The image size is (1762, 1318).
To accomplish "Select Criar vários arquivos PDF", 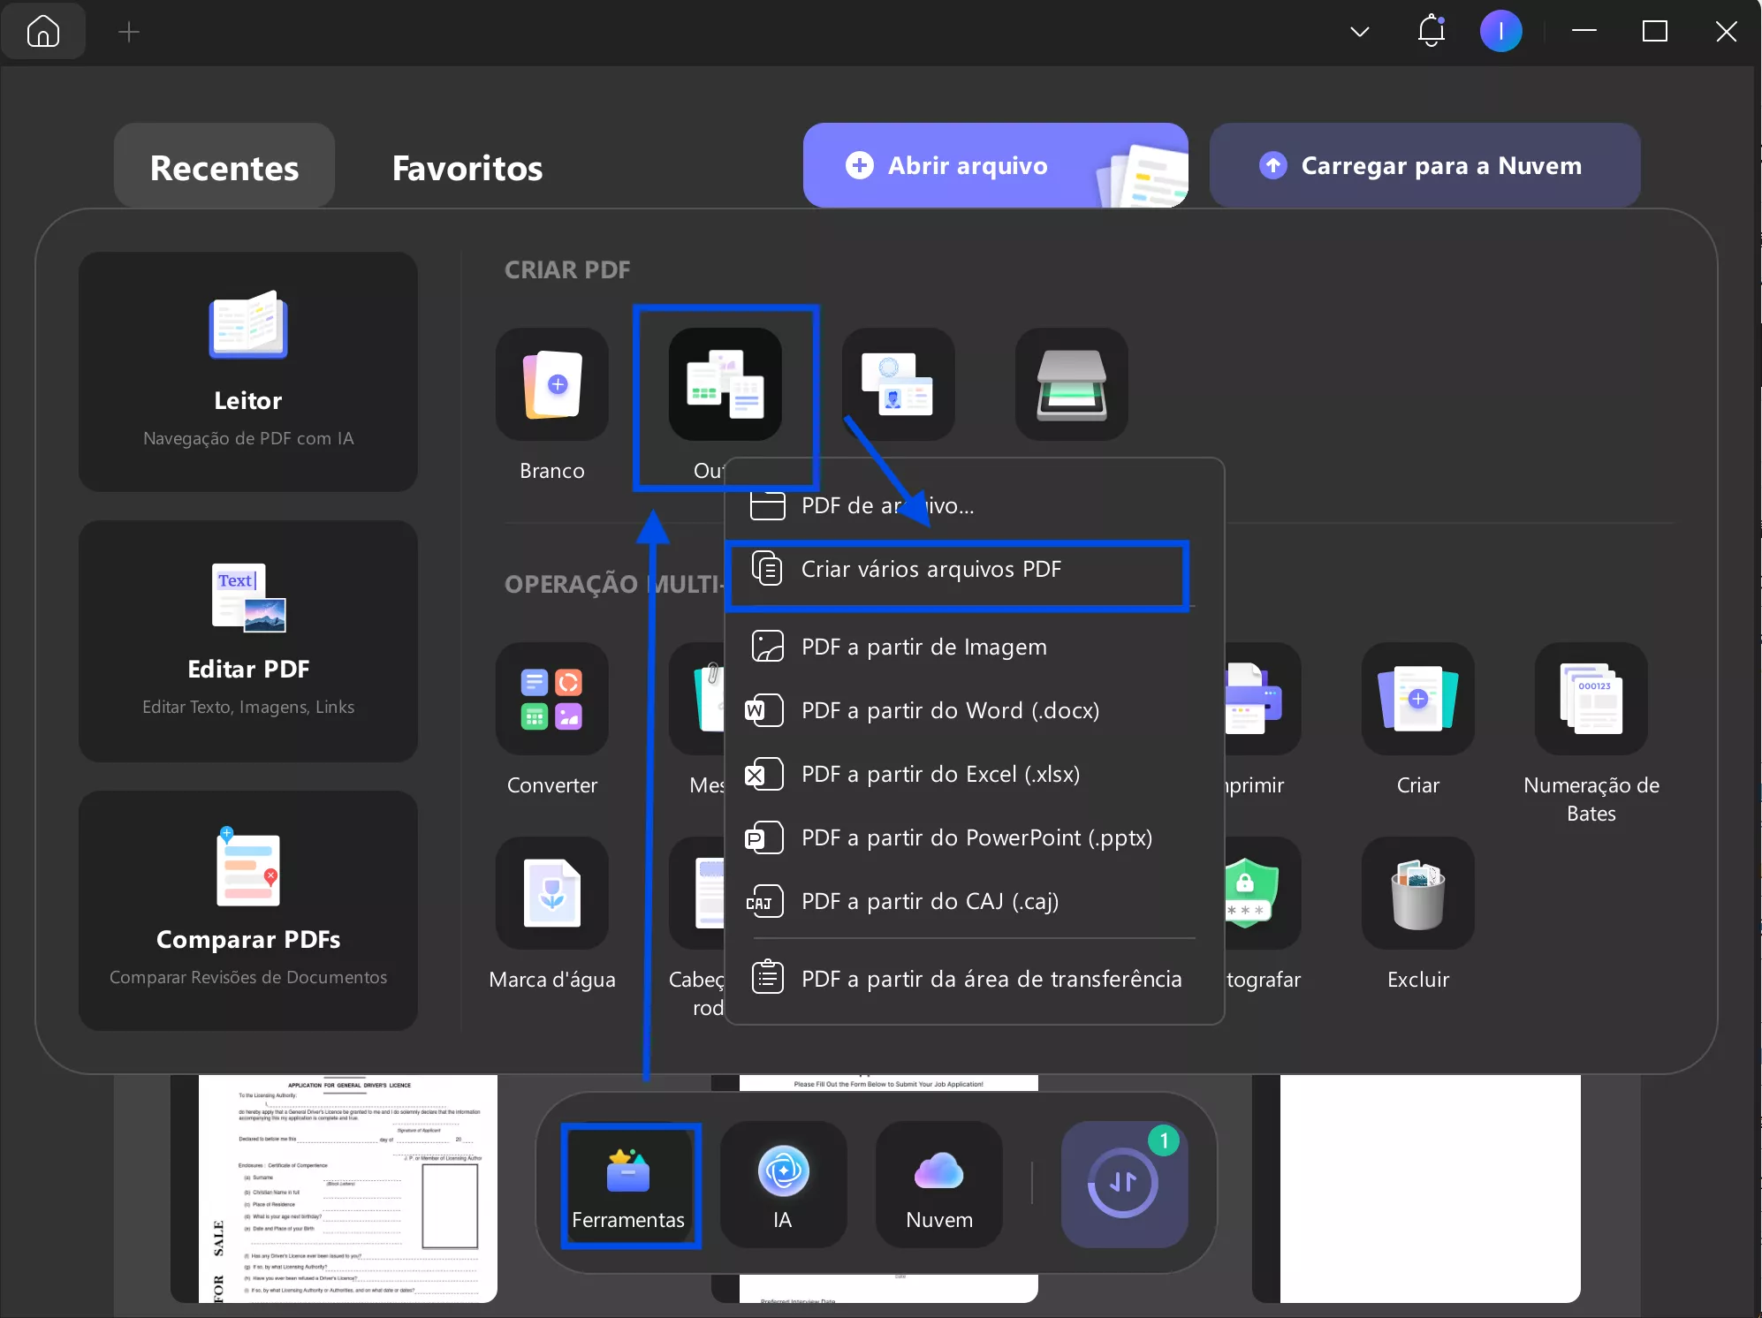I will (930, 570).
